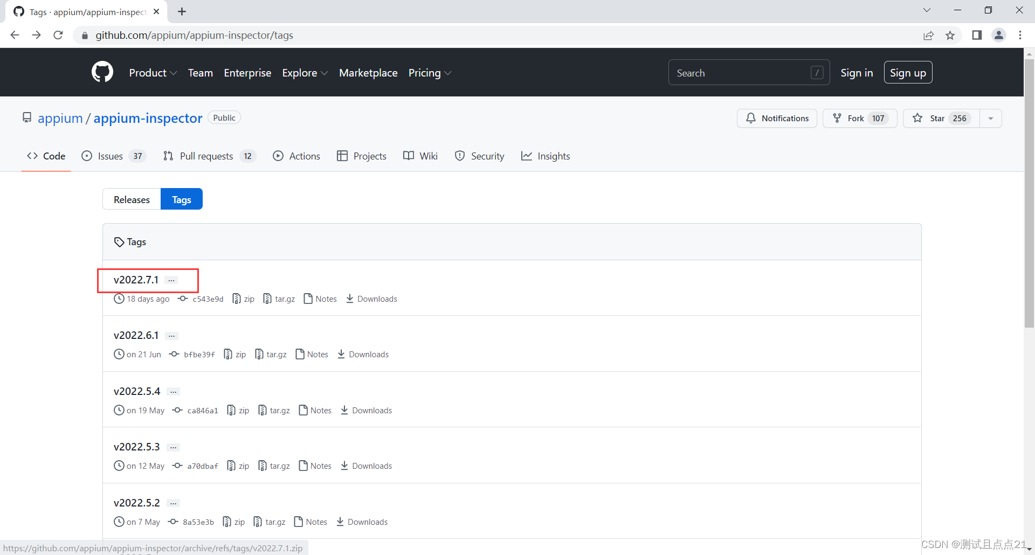Screen dimensions: 1035x555
Task: Open the Marketplace page
Action: pyautogui.click(x=368, y=73)
